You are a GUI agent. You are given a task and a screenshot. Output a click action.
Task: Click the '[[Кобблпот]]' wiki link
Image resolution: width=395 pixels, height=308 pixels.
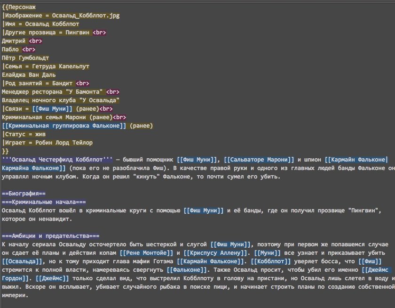[271, 261]
